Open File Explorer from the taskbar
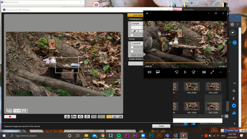This screenshot has width=247, height=139. click(x=86, y=136)
